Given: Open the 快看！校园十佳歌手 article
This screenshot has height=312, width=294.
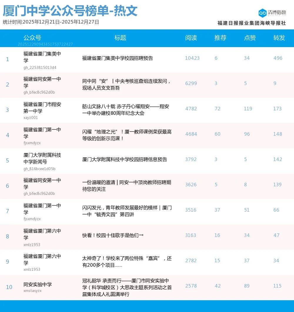Looking at the screenshot, I should pos(113,235).
